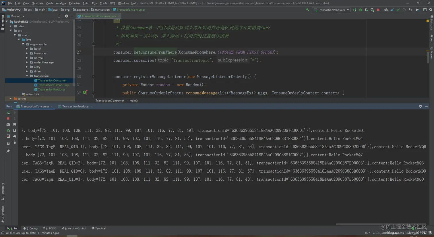Viewport: 434px width, 237px height.
Task: Commit changes with Git green checkmark
Action: click(x=398, y=10)
